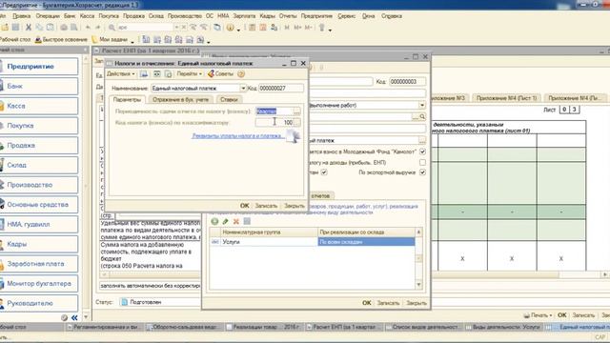The image size is (610, 343).
Task: Click Закрыть in the Виды деятельности window
Action: pyautogui.click(x=417, y=303)
